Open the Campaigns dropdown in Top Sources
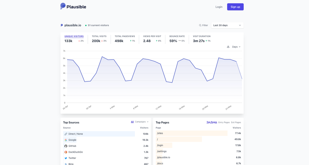This screenshot has height=165, width=309. (142, 122)
